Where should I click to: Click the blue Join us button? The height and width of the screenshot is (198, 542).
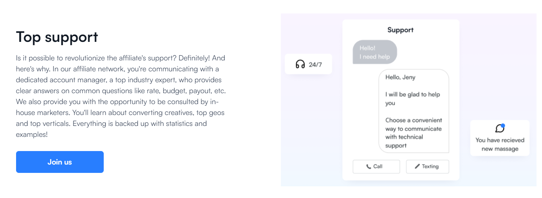[x=60, y=162]
